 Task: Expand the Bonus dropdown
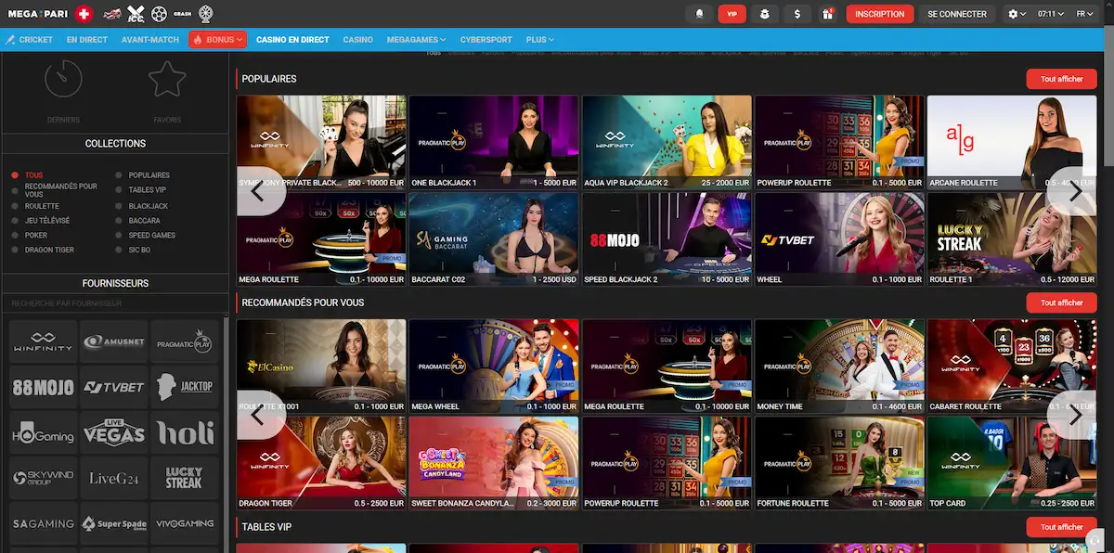click(217, 40)
